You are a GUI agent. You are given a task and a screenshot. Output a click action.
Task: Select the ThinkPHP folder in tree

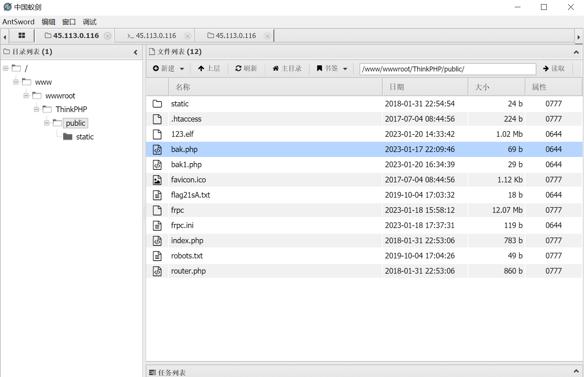(x=71, y=109)
